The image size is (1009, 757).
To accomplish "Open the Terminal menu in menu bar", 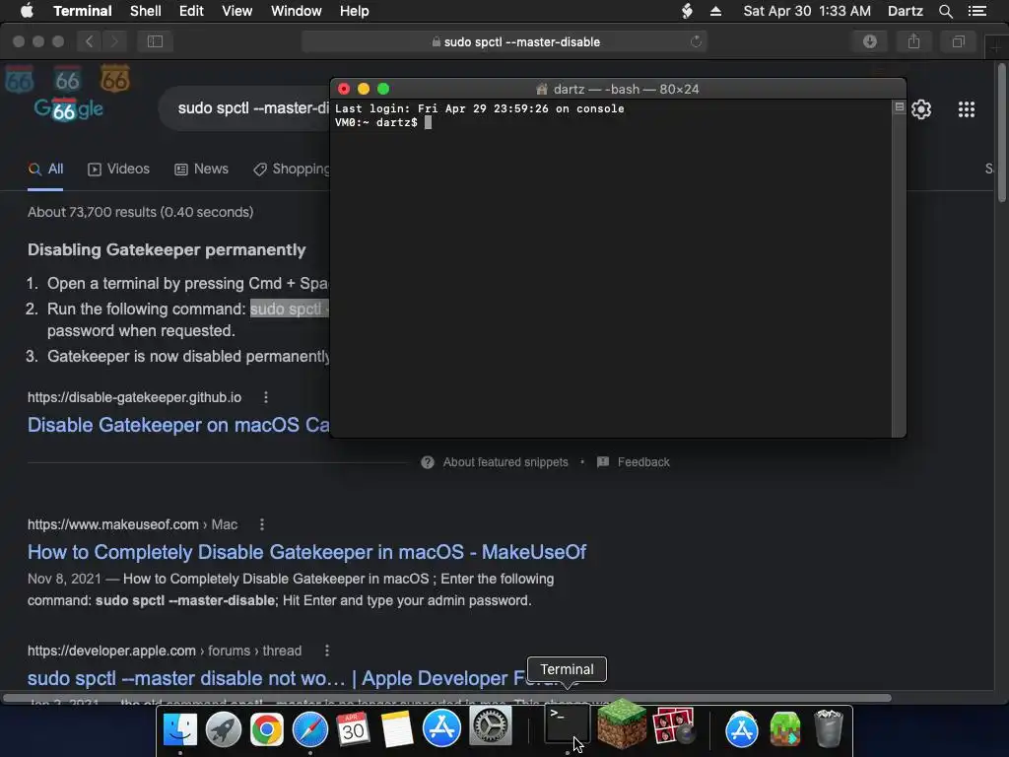I will [83, 11].
